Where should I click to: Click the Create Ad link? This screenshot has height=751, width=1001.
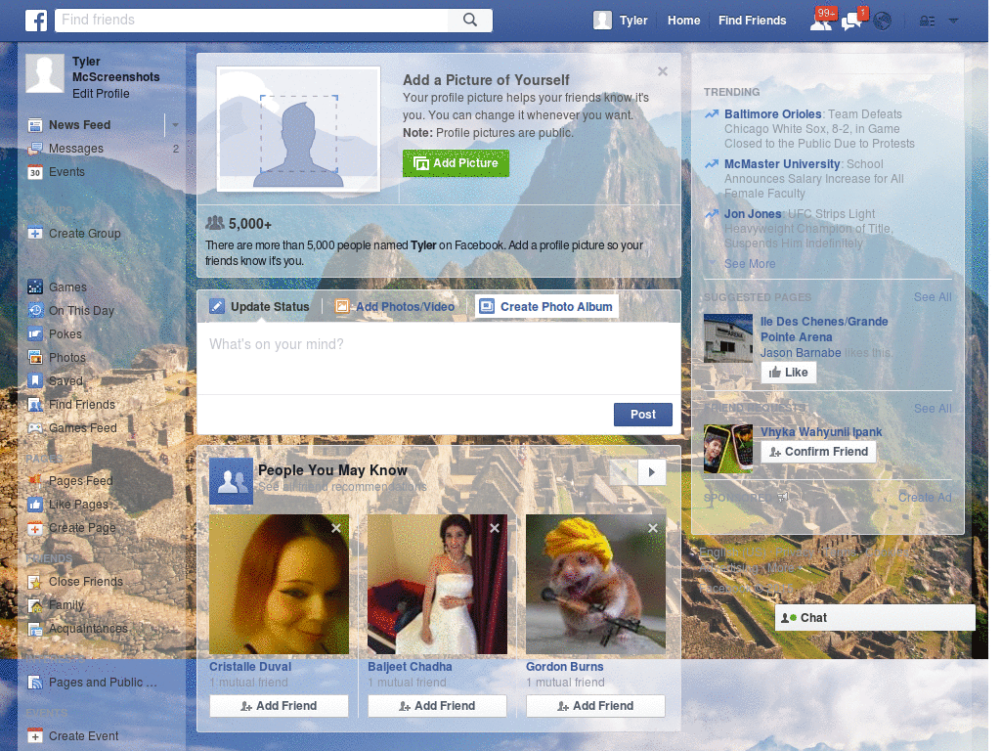tap(925, 498)
